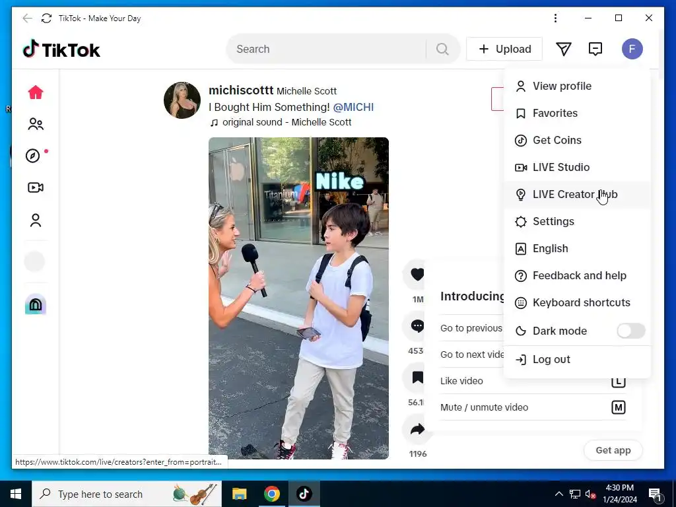Image resolution: width=676 pixels, height=507 pixels.
Task: Share the video with arrow icon
Action: click(417, 429)
